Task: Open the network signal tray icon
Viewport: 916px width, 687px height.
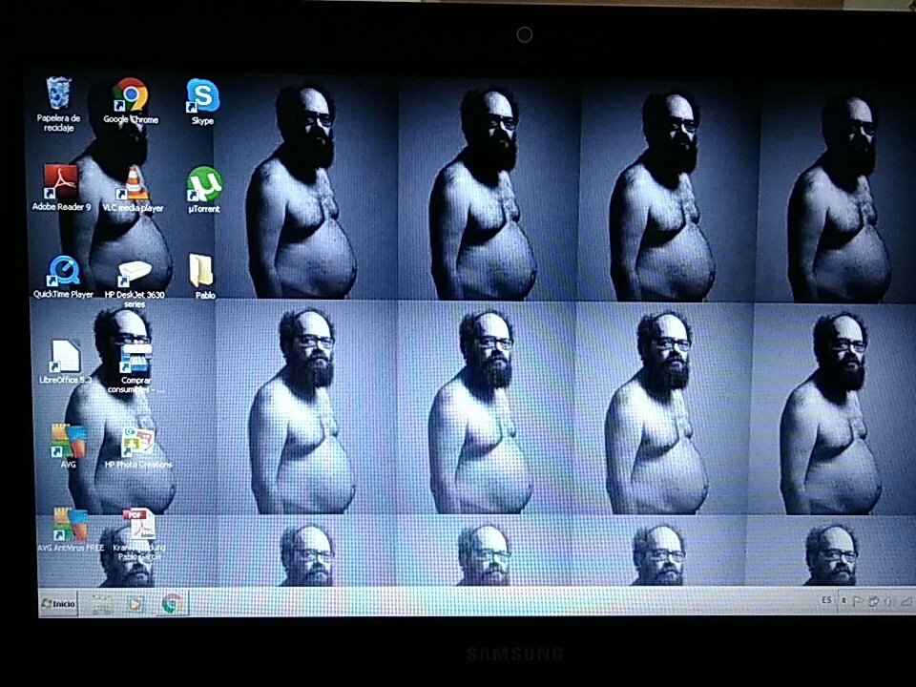Action: click(906, 602)
